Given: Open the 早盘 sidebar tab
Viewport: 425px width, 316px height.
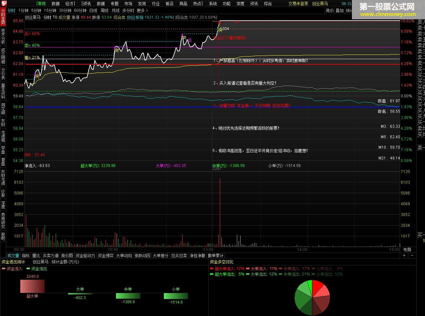Looking at the screenshot, I should coord(3,150).
